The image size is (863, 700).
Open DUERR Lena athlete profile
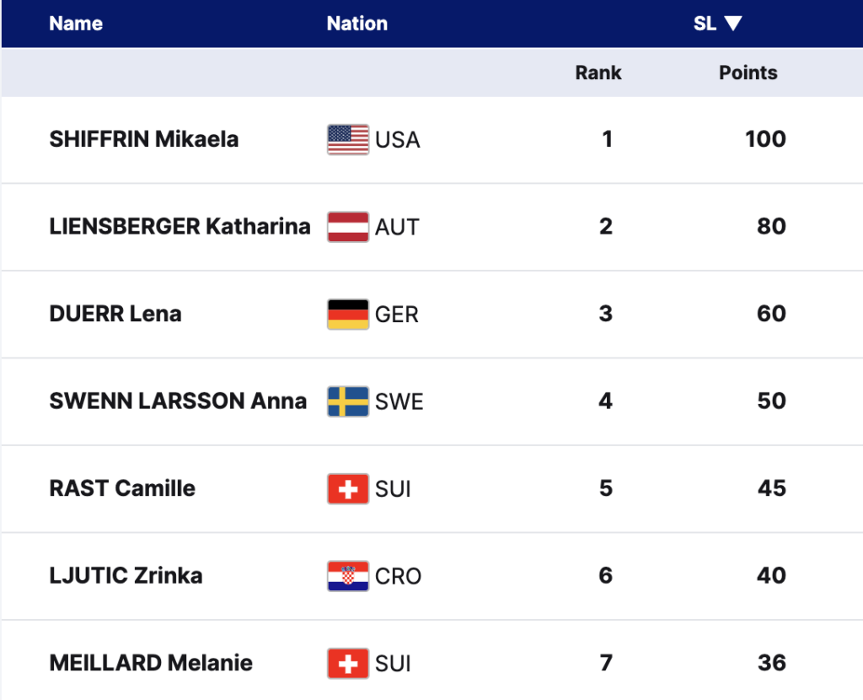(x=115, y=314)
